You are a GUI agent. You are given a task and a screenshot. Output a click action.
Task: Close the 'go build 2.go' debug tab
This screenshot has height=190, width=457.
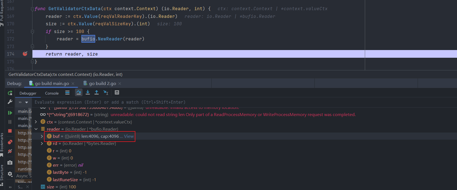pos(120,84)
